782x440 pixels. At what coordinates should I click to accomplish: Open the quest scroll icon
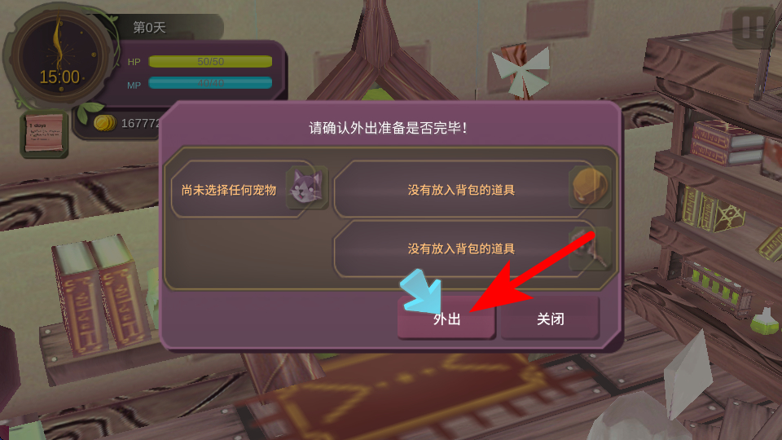(x=44, y=133)
